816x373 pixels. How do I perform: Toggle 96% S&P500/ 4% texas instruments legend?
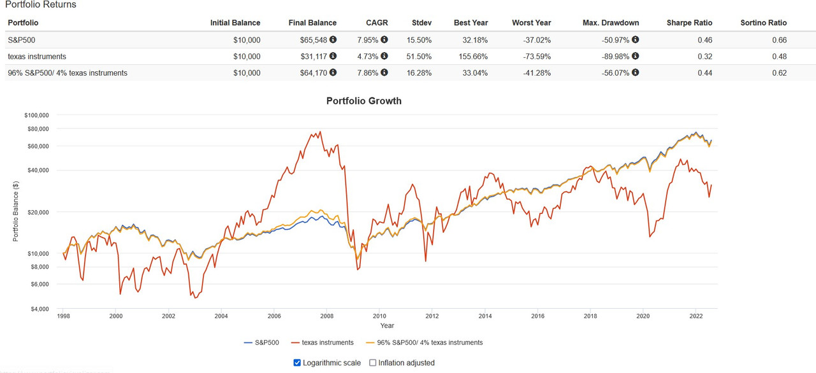point(424,342)
